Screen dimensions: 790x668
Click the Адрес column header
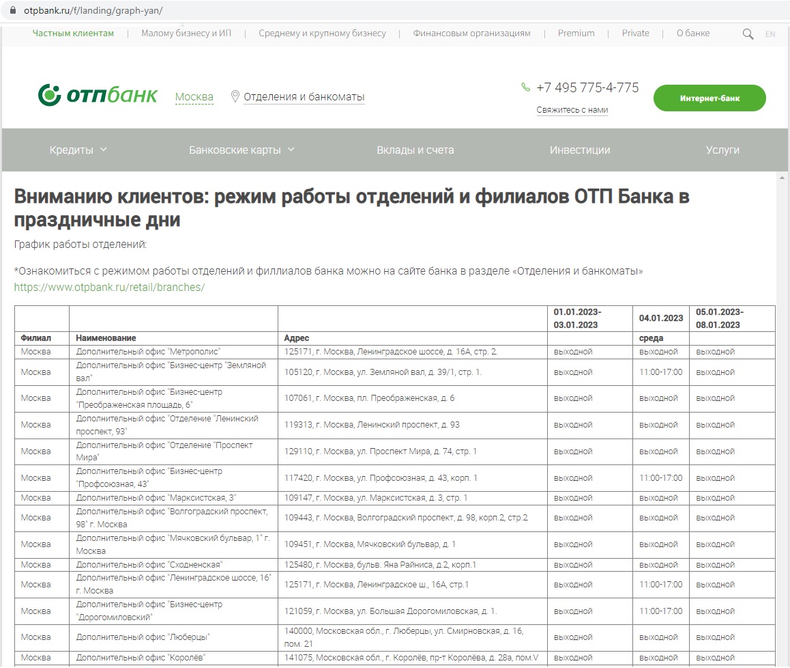[296, 338]
